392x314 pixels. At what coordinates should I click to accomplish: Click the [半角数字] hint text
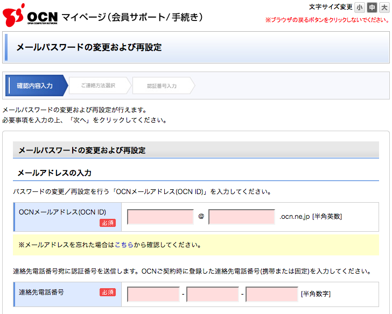pos(316,294)
